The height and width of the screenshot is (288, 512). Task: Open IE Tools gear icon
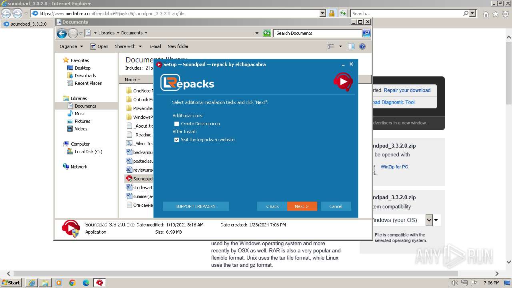click(506, 14)
